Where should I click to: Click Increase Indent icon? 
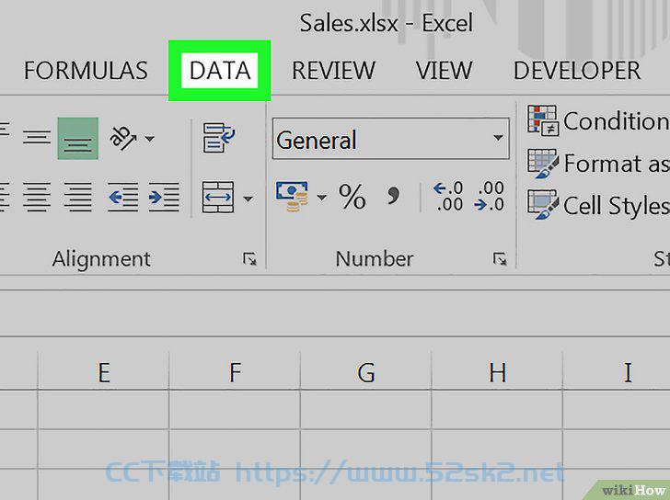164,197
